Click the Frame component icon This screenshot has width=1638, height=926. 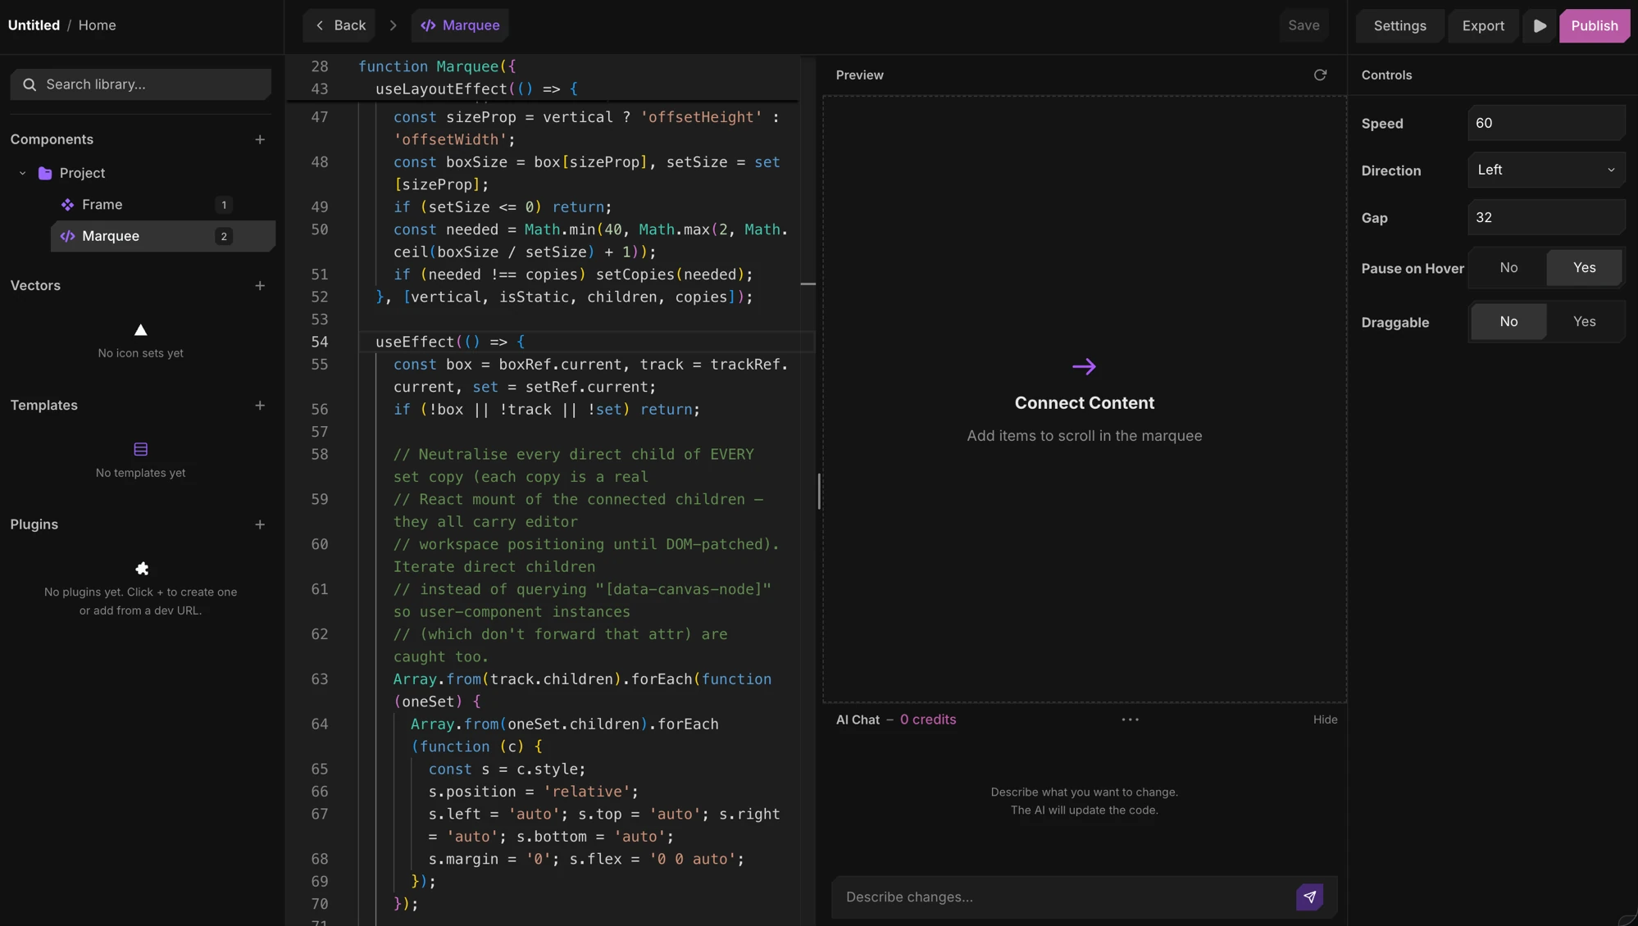click(67, 205)
